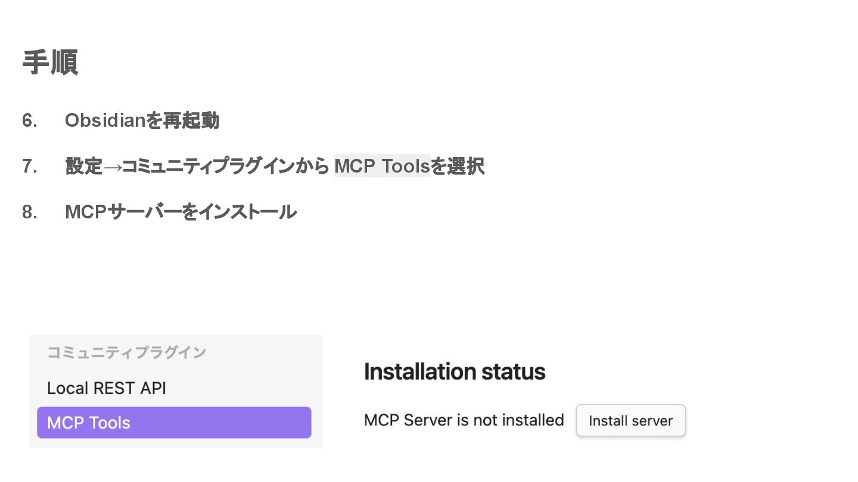This screenshot has height=482, width=858.
Task: Click the 手順 slide title
Action: (50, 62)
